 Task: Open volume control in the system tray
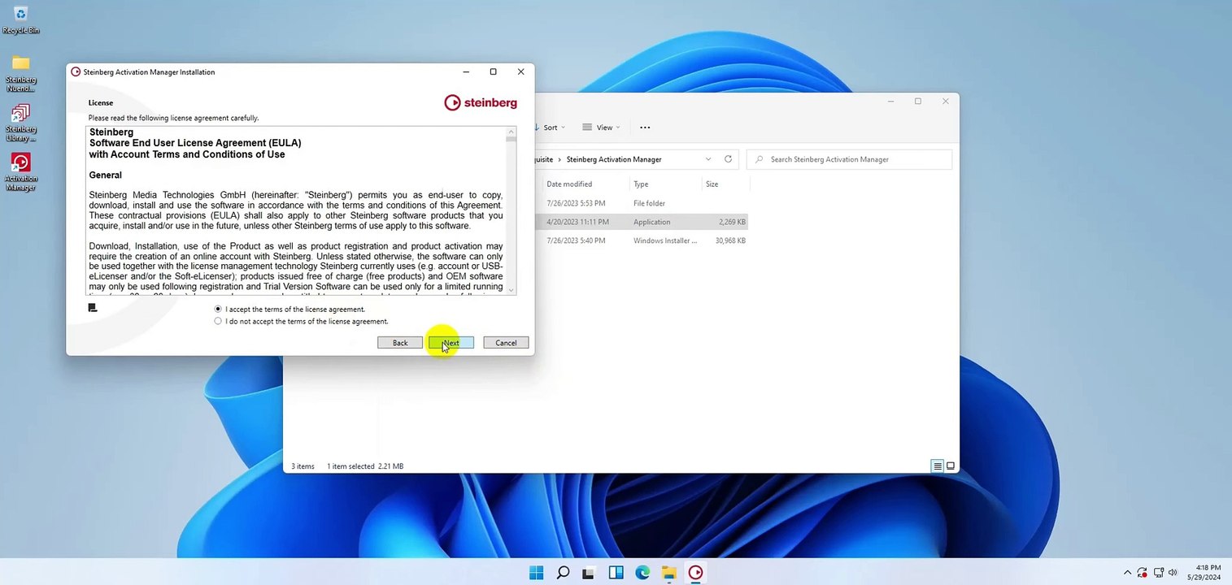coord(1173,573)
